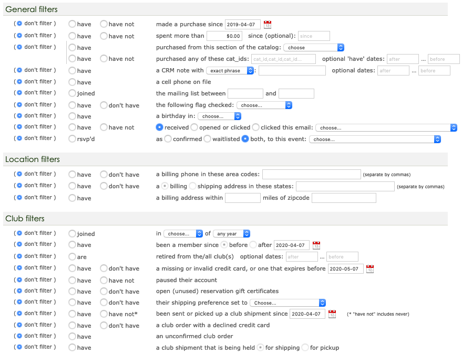Open the shipping preference "Choose..." dropdown
This screenshot has width=462, height=356.
tap(288, 303)
